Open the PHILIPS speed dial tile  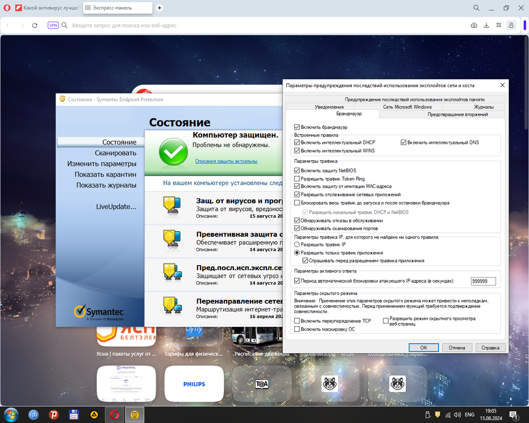pos(194,384)
